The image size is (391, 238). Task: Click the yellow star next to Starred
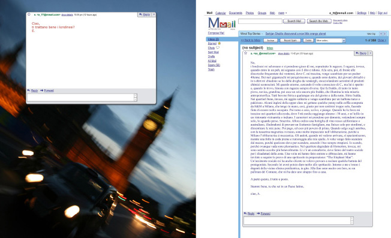coord(219,43)
